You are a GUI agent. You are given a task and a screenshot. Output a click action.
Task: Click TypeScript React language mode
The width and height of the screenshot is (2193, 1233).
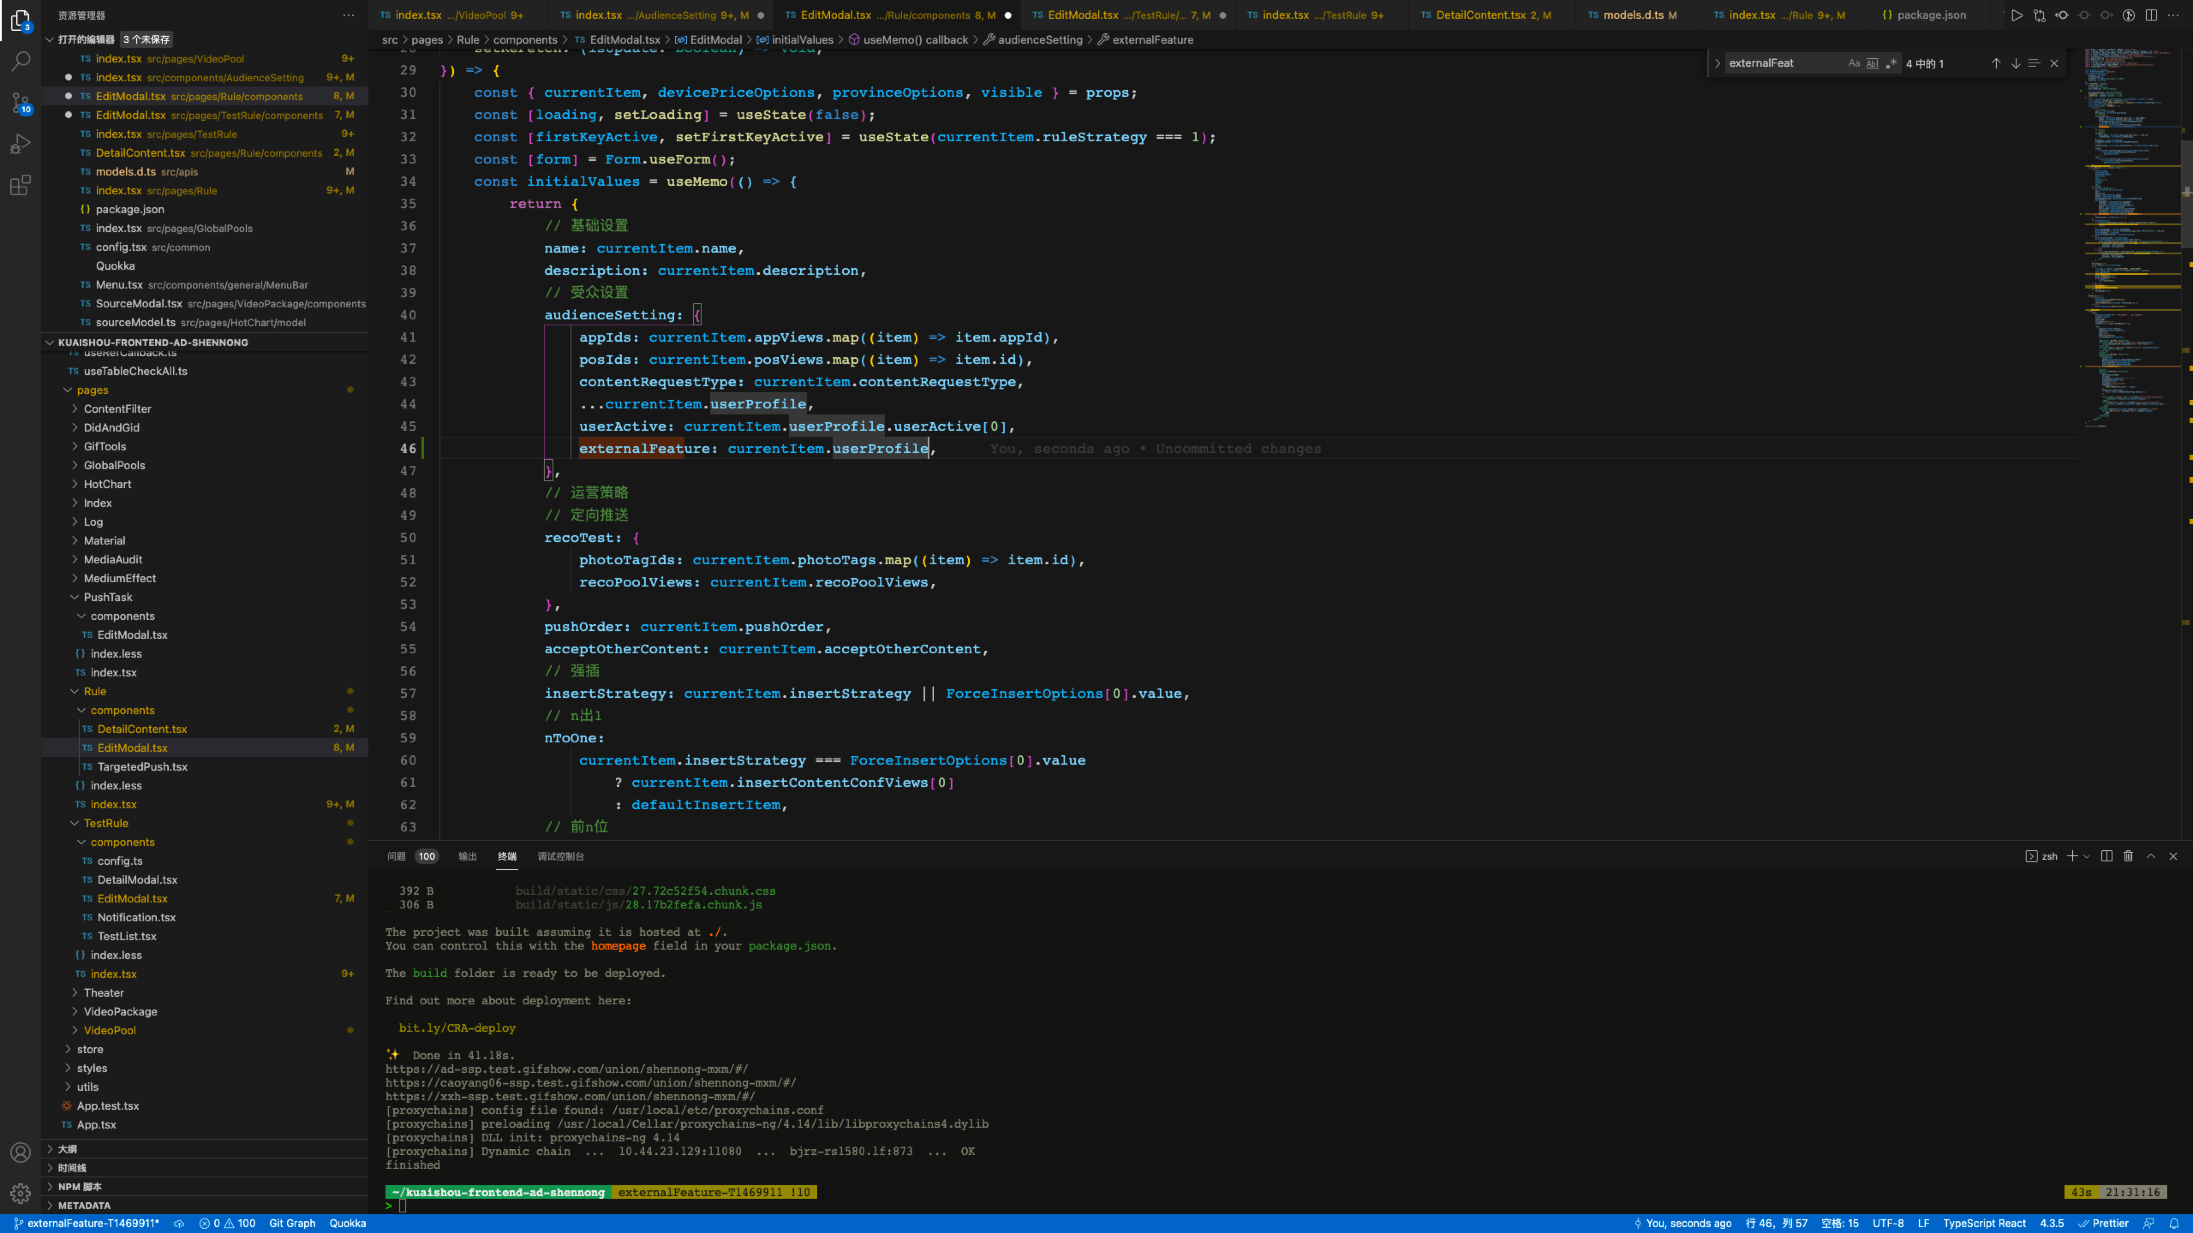pyautogui.click(x=1984, y=1224)
